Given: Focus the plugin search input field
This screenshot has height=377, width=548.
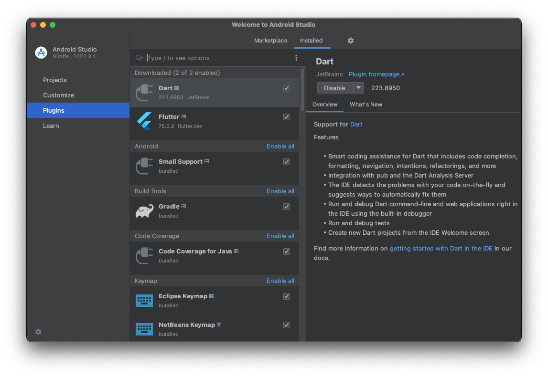Looking at the screenshot, I should click(x=218, y=58).
